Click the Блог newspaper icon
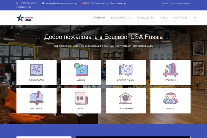 click(x=81, y=98)
